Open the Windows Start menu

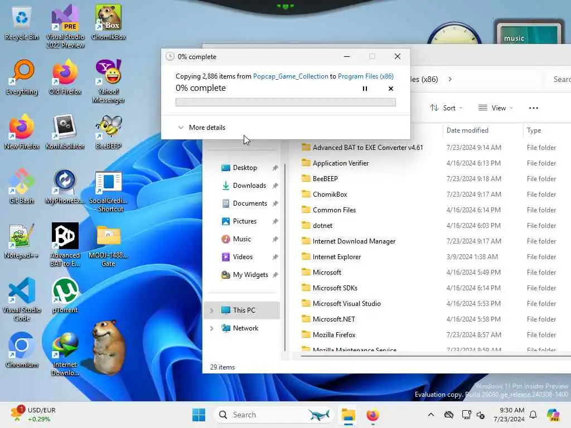point(199,415)
